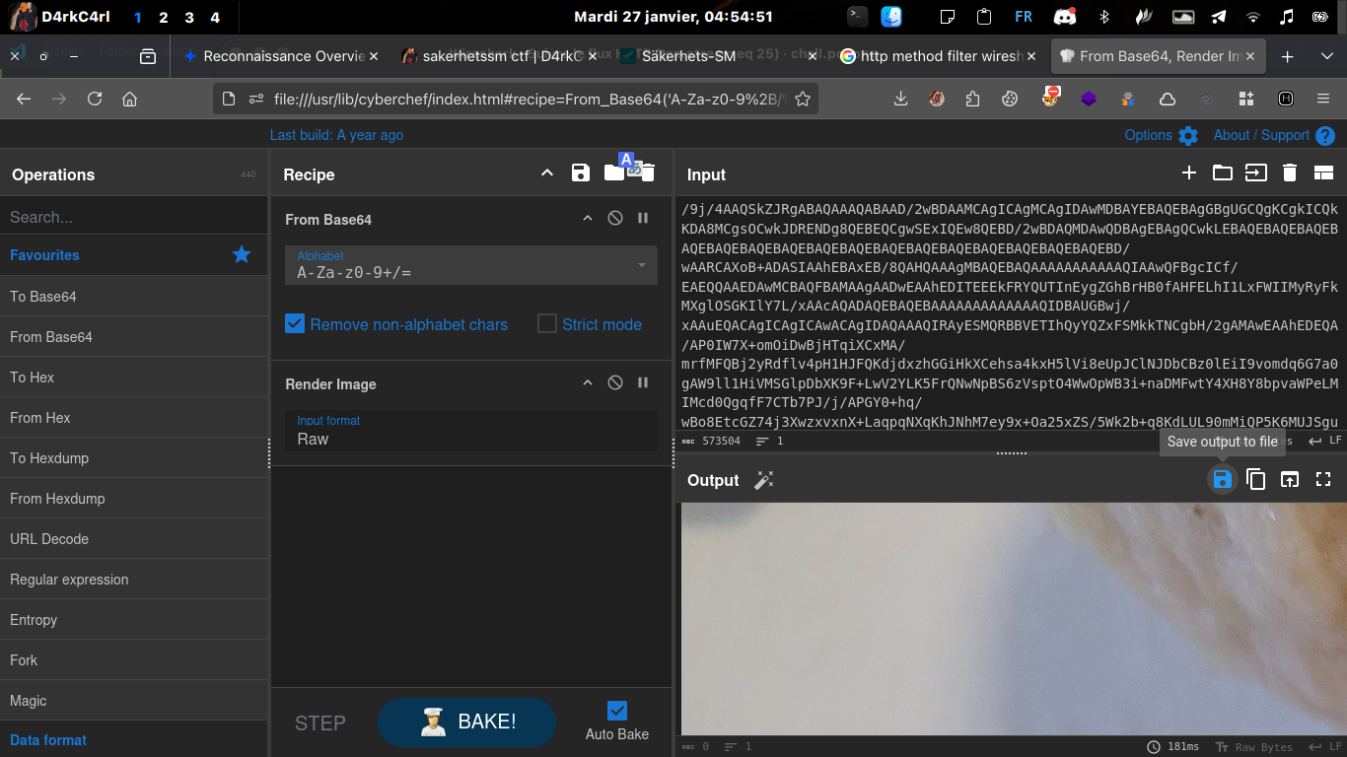Image resolution: width=1347 pixels, height=757 pixels.
Task: Collapse the Render Image operation
Action: coord(588,383)
